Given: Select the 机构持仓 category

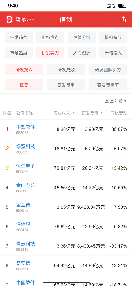Looking at the screenshot, I should [113, 37].
